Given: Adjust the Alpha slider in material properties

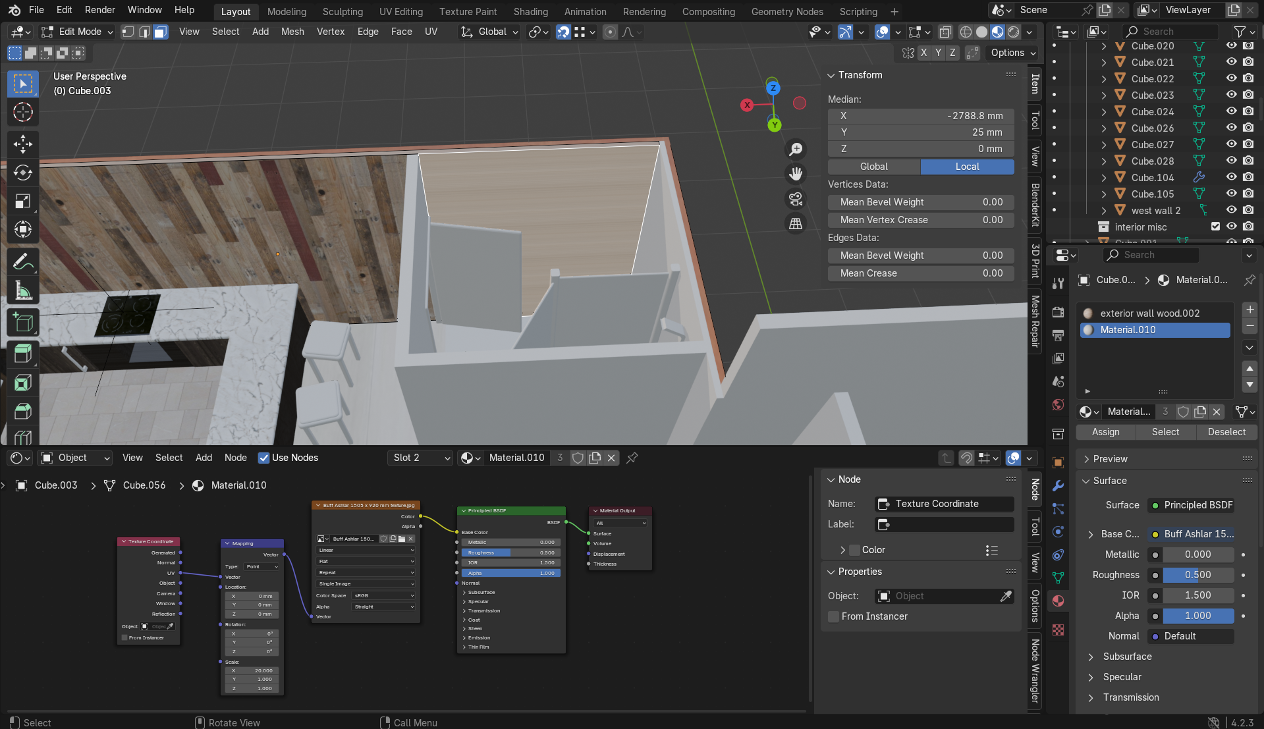Looking at the screenshot, I should [1197, 616].
